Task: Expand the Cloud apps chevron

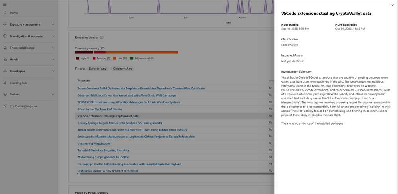Action: [x=53, y=71]
